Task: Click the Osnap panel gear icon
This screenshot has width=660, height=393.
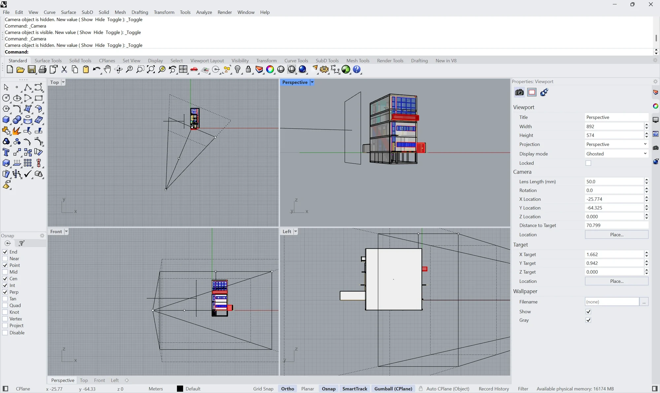Action: tap(42, 236)
